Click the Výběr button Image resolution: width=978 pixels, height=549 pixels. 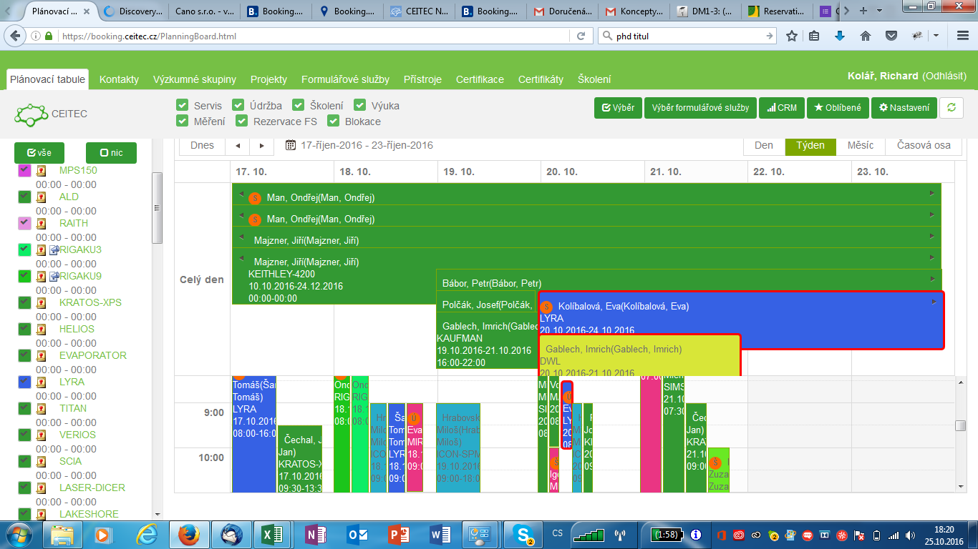(618, 108)
